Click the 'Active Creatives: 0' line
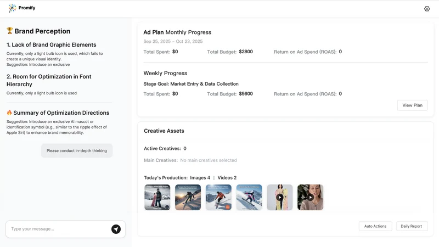 [165, 148]
